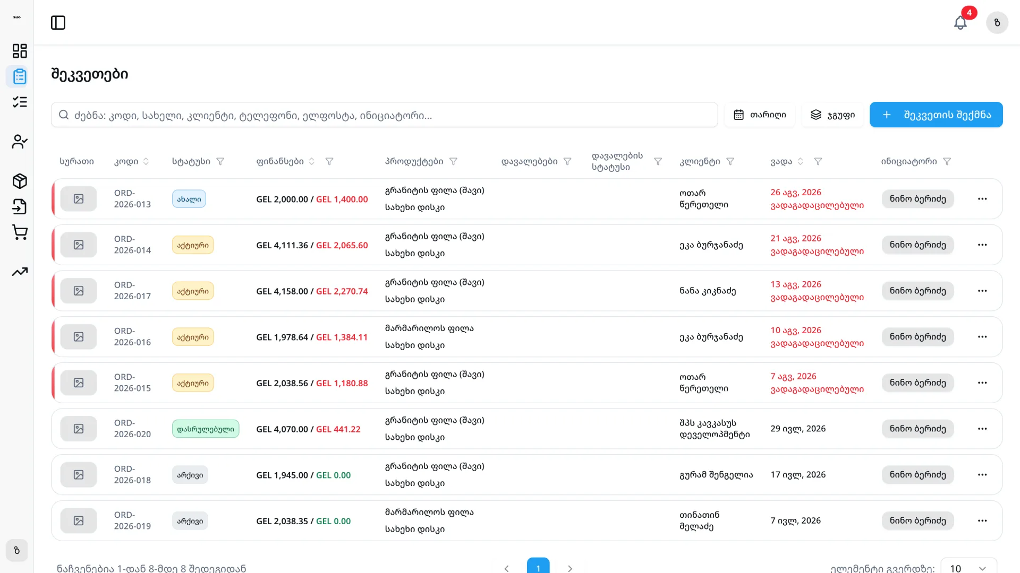Filter by the დავალებები column funnel icon
The width and height of the screenshot is (1020, 573).
coord(567,161)
